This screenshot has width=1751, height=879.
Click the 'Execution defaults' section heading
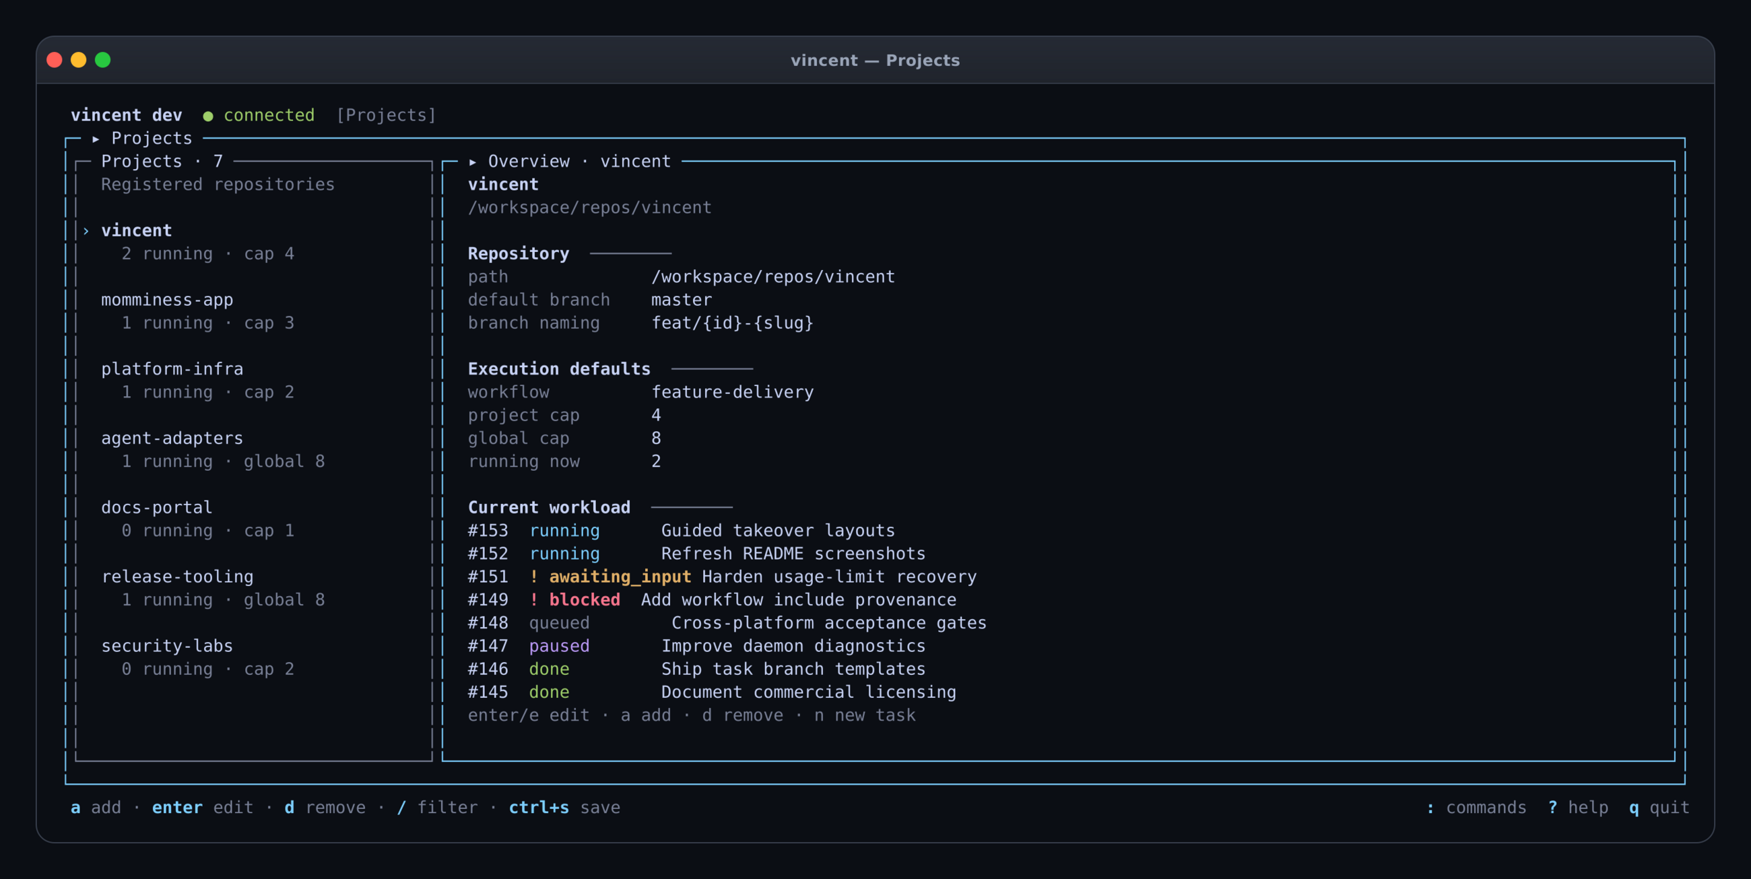(559, 369)
